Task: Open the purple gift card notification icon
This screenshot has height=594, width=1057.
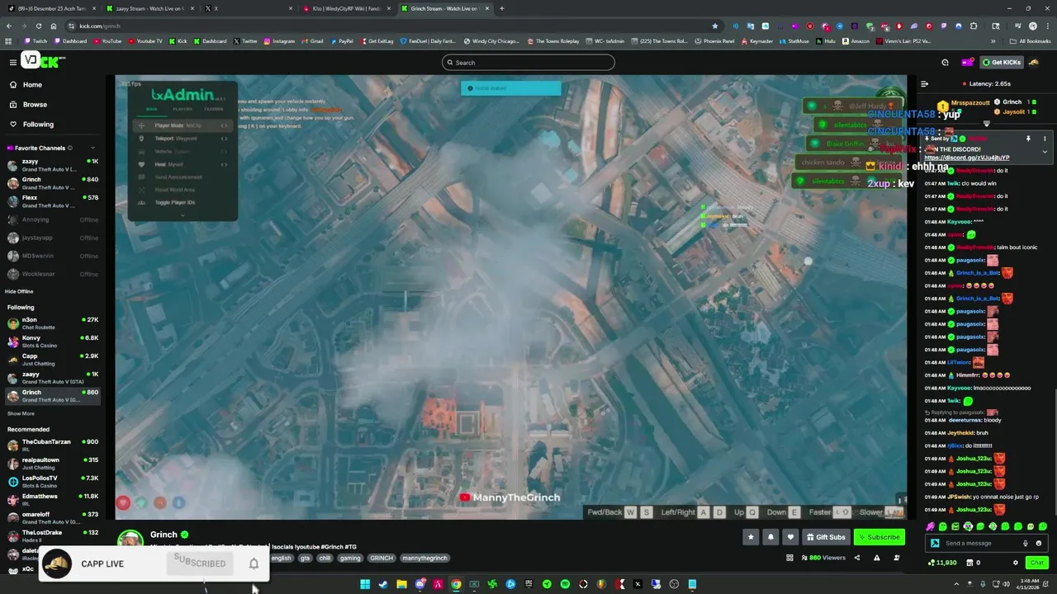Action: coord(966,62)
